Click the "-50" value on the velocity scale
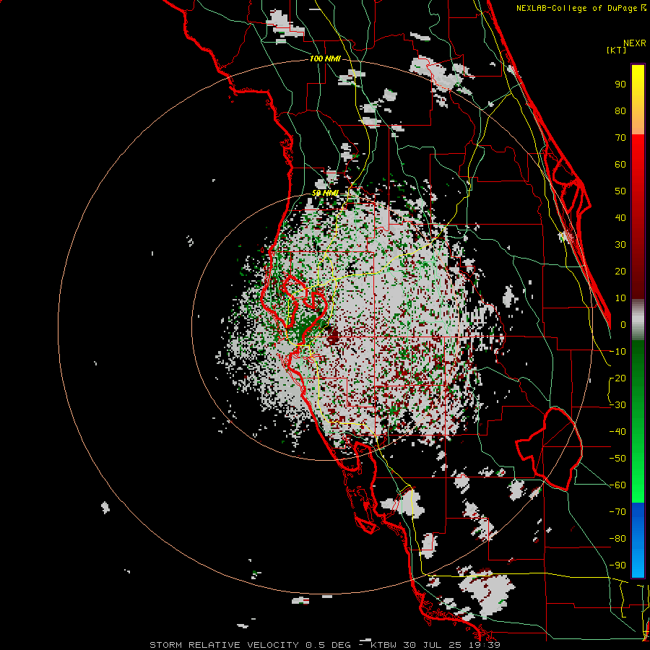The height and width of the screenshot is (650, 650). click(617, 459)
